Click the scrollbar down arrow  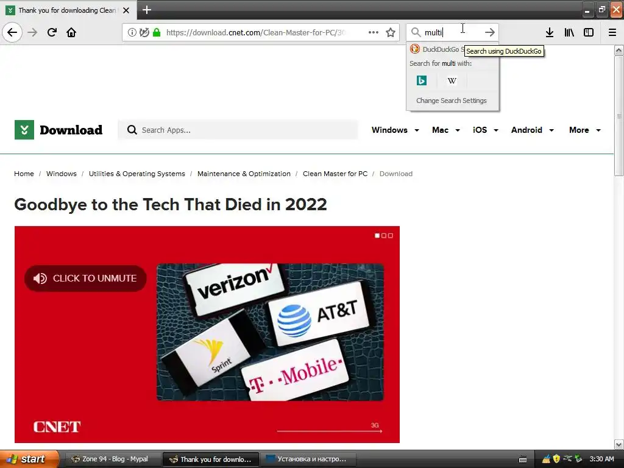tap(619, 444)
